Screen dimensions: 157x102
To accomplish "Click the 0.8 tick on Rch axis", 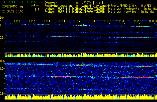I will tap(2, 93).
